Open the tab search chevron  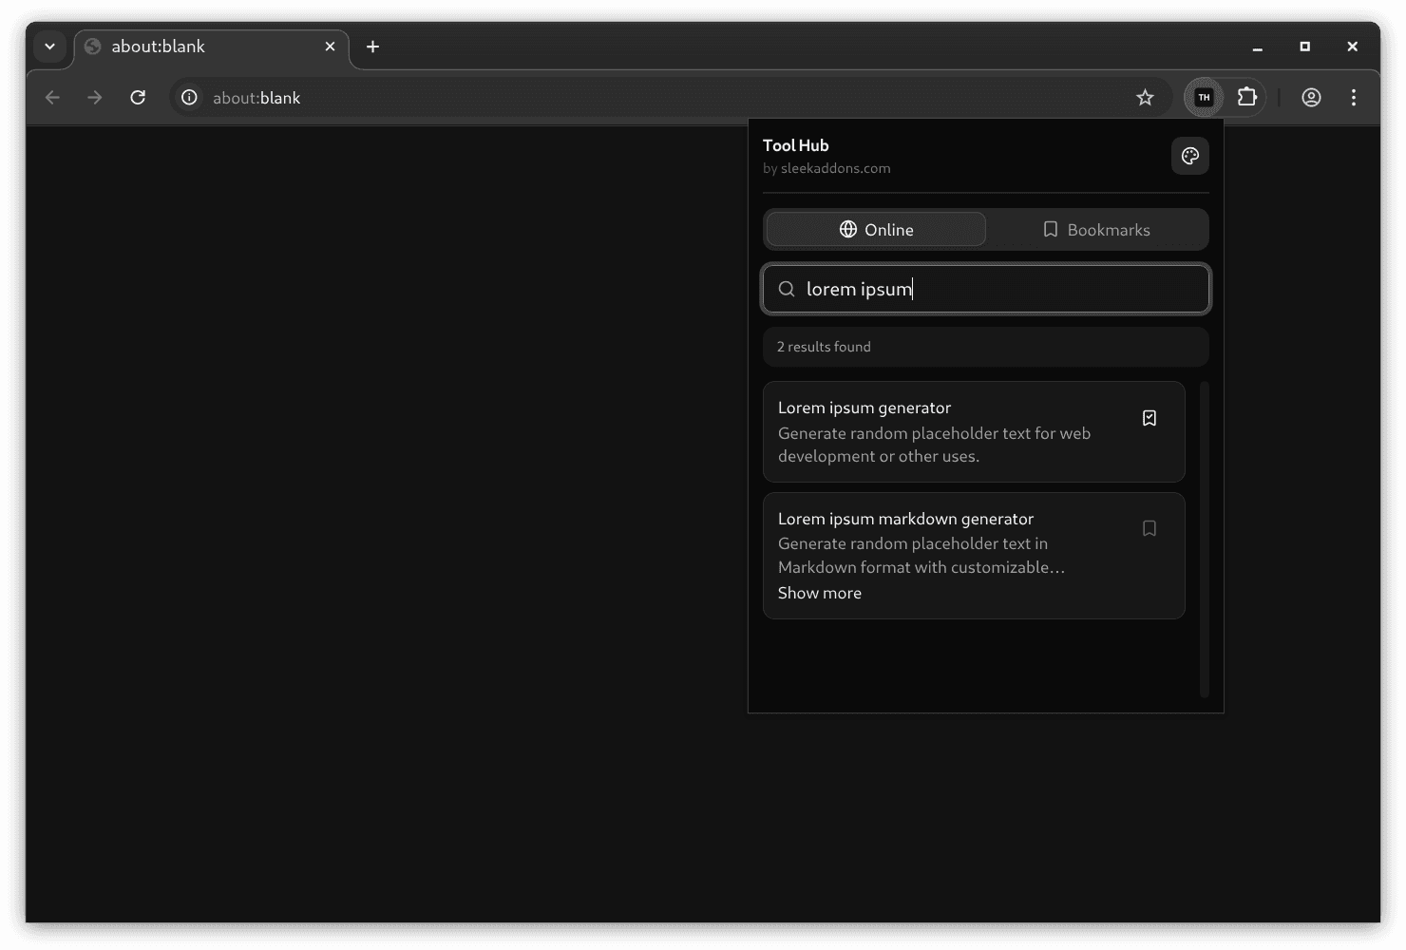[x=49, y=47]
